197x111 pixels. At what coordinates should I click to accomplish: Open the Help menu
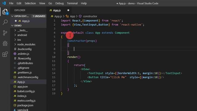(84, 3)
